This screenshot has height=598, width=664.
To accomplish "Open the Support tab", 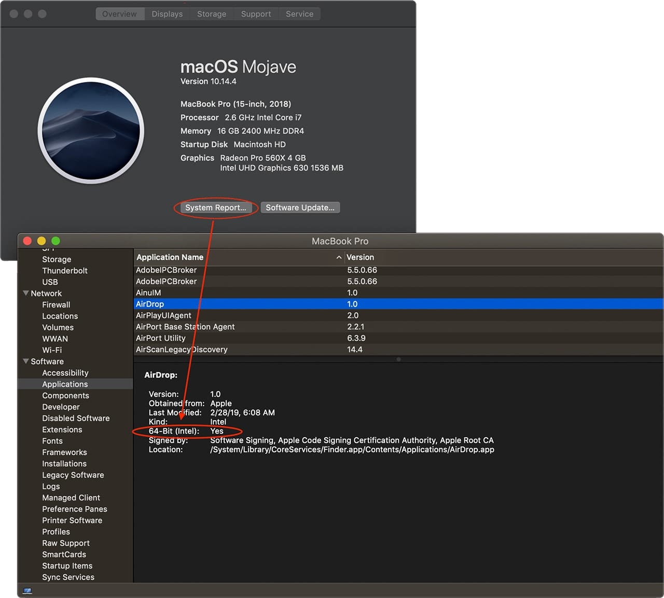I will [x=256, y=14].
